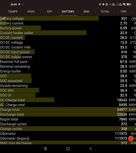136x153 pixels.
Task: Tap the Regen total row
Action: click(68, 119)
